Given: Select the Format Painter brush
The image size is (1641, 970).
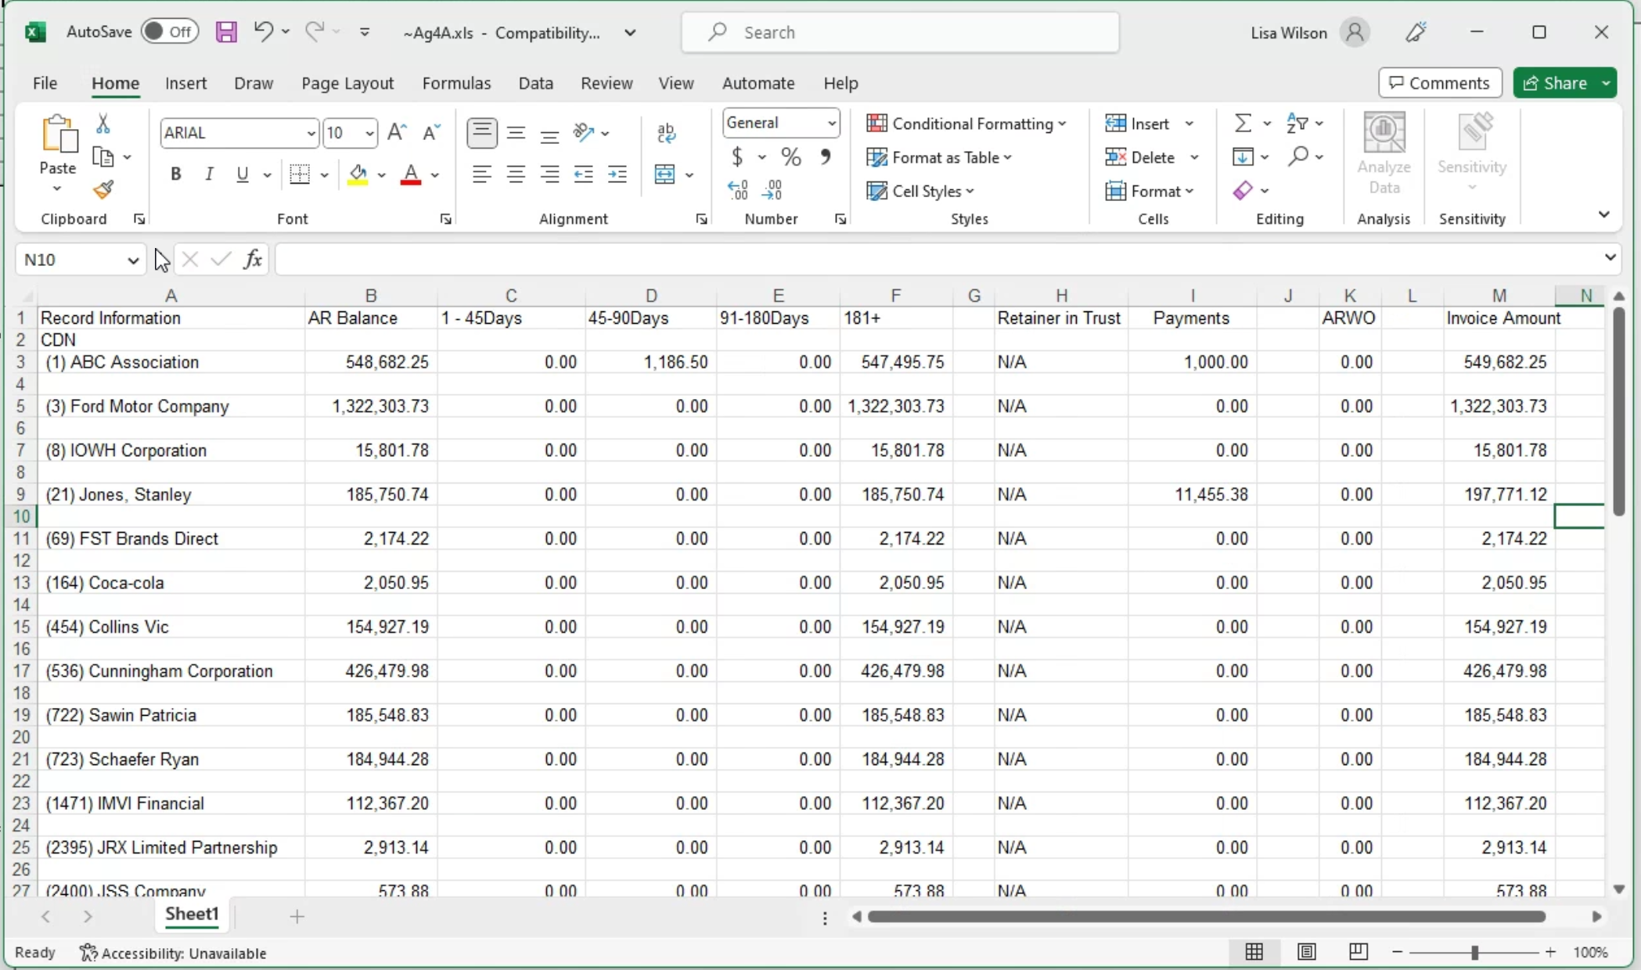Looking at the screenshot, I should pyautogui.click(x=103, y=190).
